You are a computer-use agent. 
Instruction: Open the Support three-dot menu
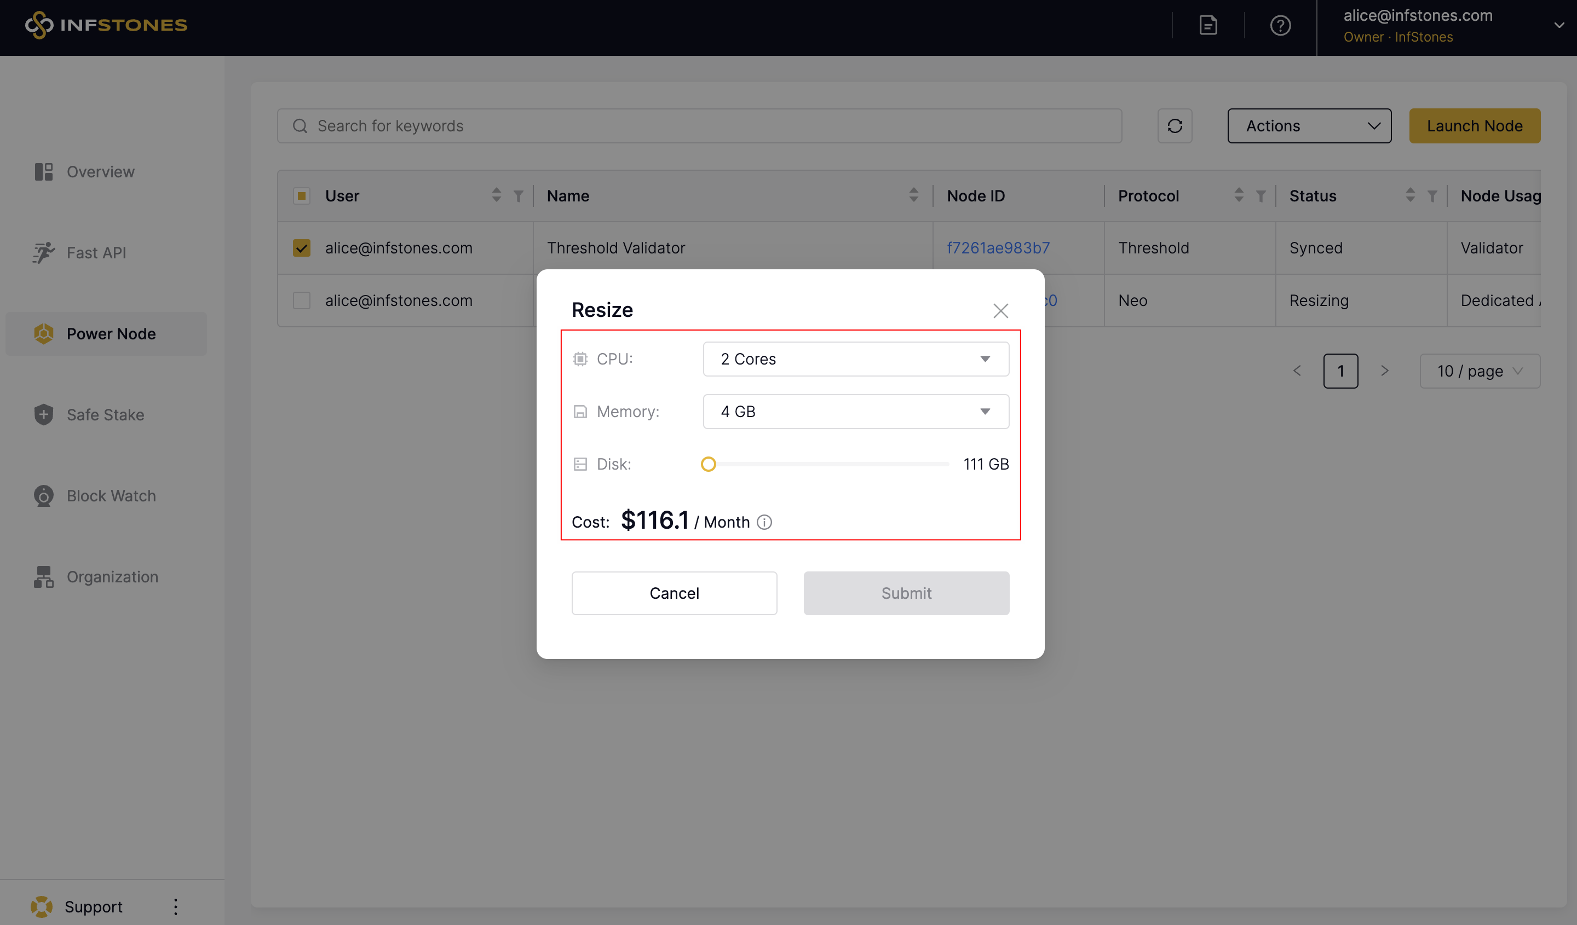click(x=175, y=906)
